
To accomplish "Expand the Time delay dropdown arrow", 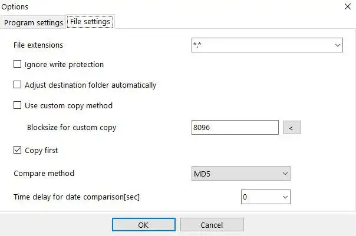I will click(285, 197).
